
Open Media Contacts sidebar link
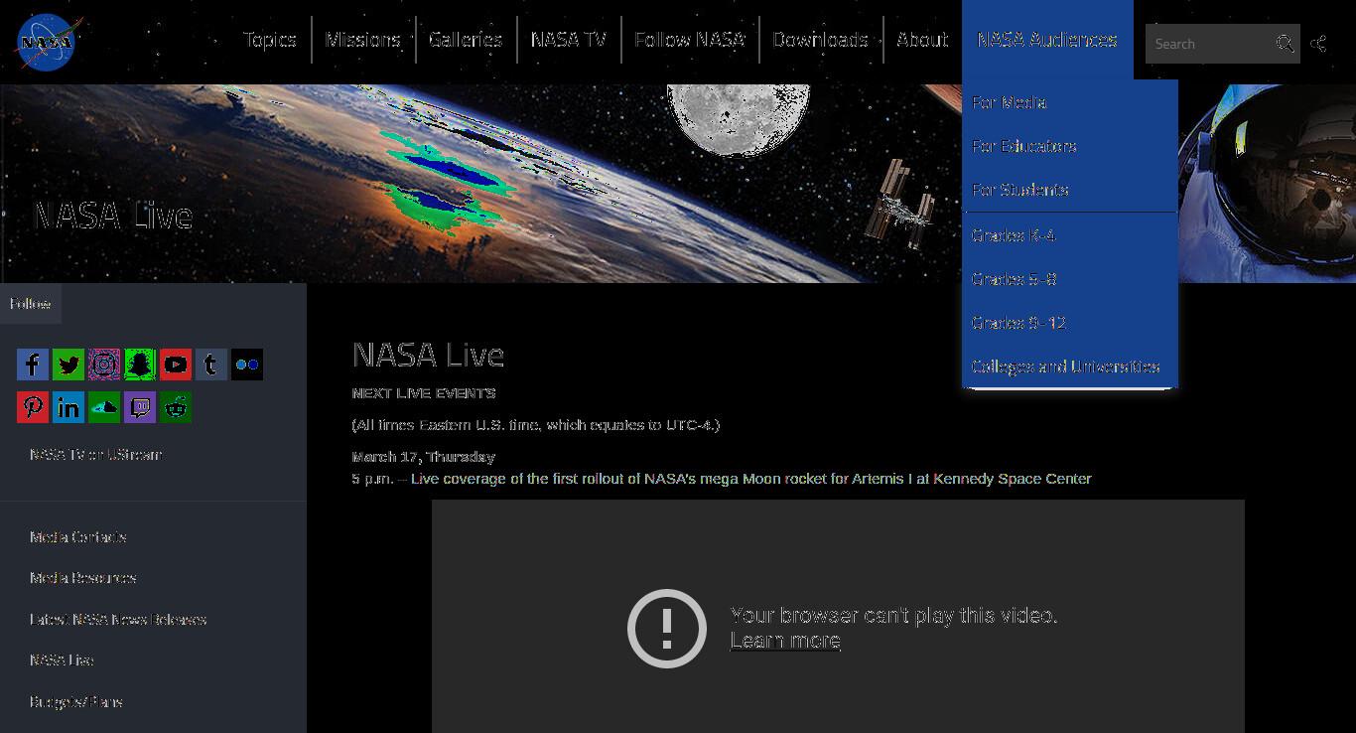coord(78,537)
